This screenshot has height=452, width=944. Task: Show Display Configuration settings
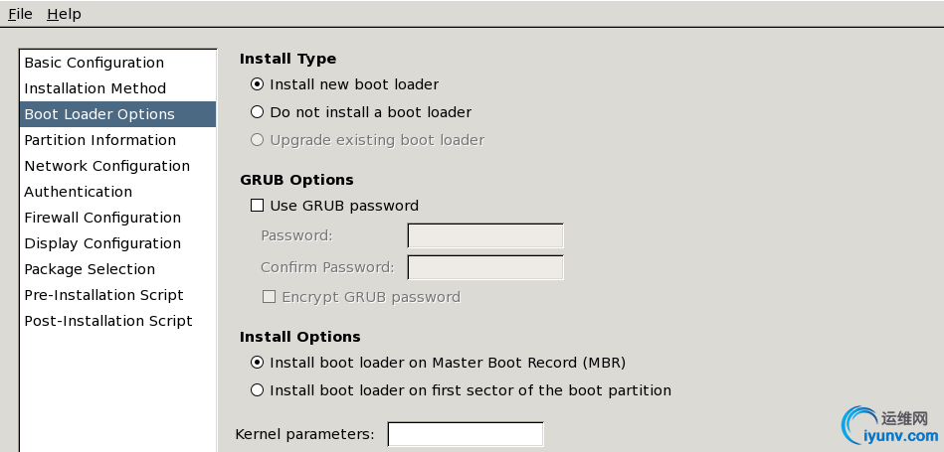102,243
